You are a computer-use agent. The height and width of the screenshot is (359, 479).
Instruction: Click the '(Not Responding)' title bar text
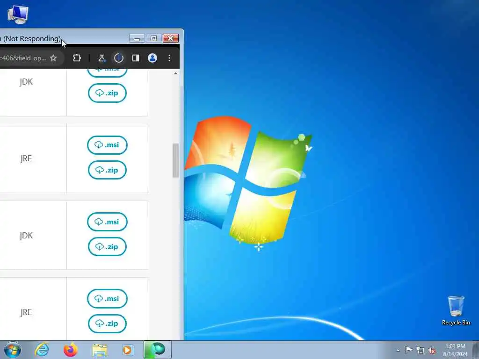tap(32, 38)
